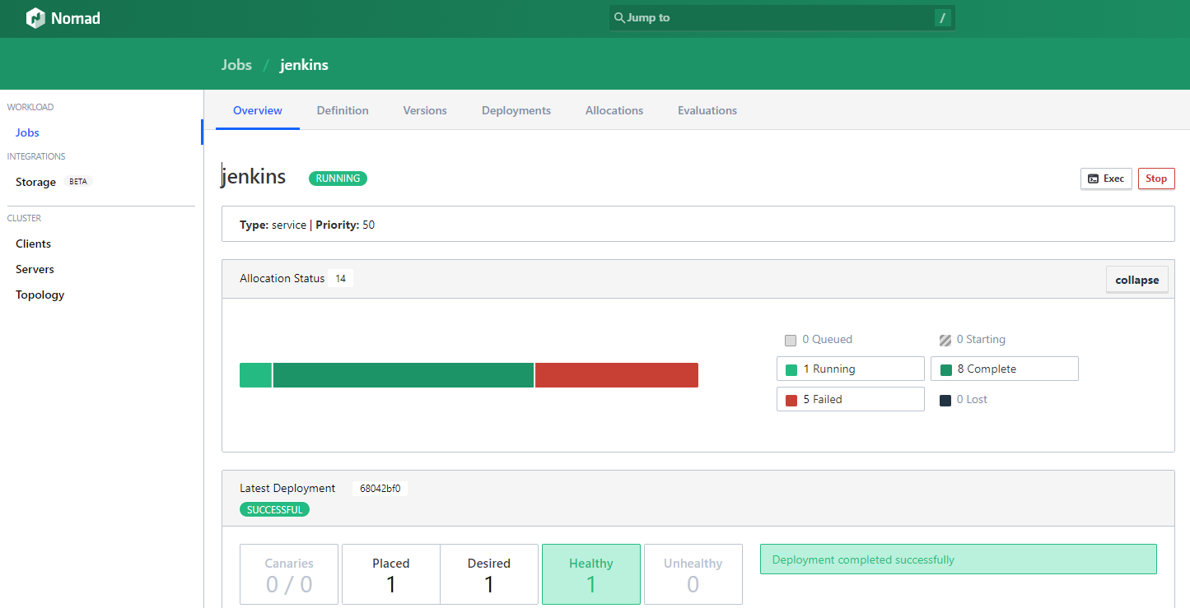Image resolution: width=1190 pixels, height=608 pixels.
Task: Click the Desired metric box
Action: coord(489,574)
